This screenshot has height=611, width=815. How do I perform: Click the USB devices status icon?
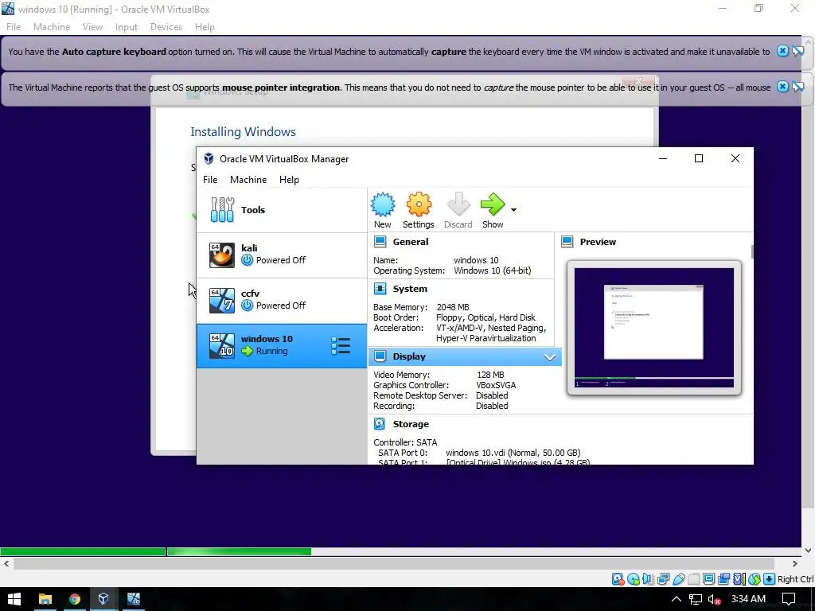tap(679, 579)
